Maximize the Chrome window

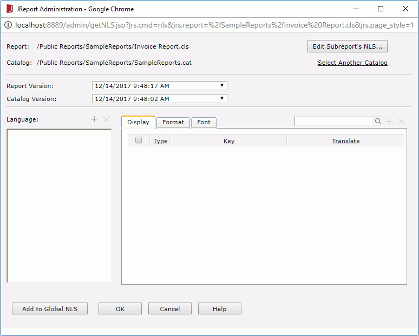(x=381, y=9)
